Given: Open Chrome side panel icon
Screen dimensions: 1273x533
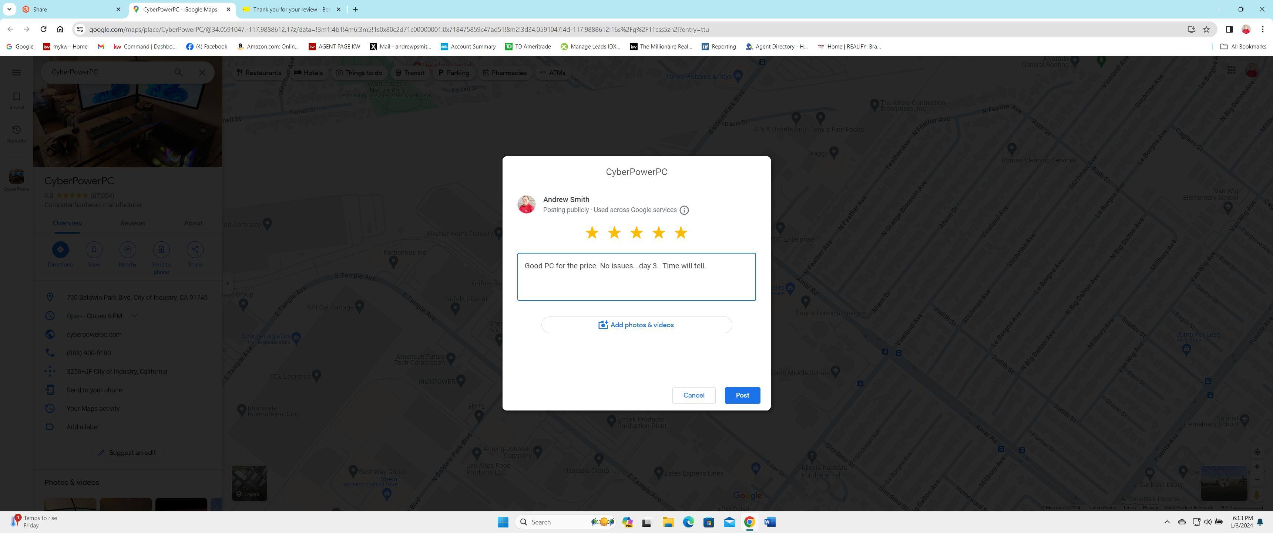Looking at the screenshot, I should (1229, 29).
